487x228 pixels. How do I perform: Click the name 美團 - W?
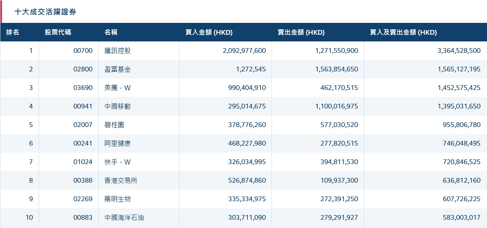click(118, 88)
